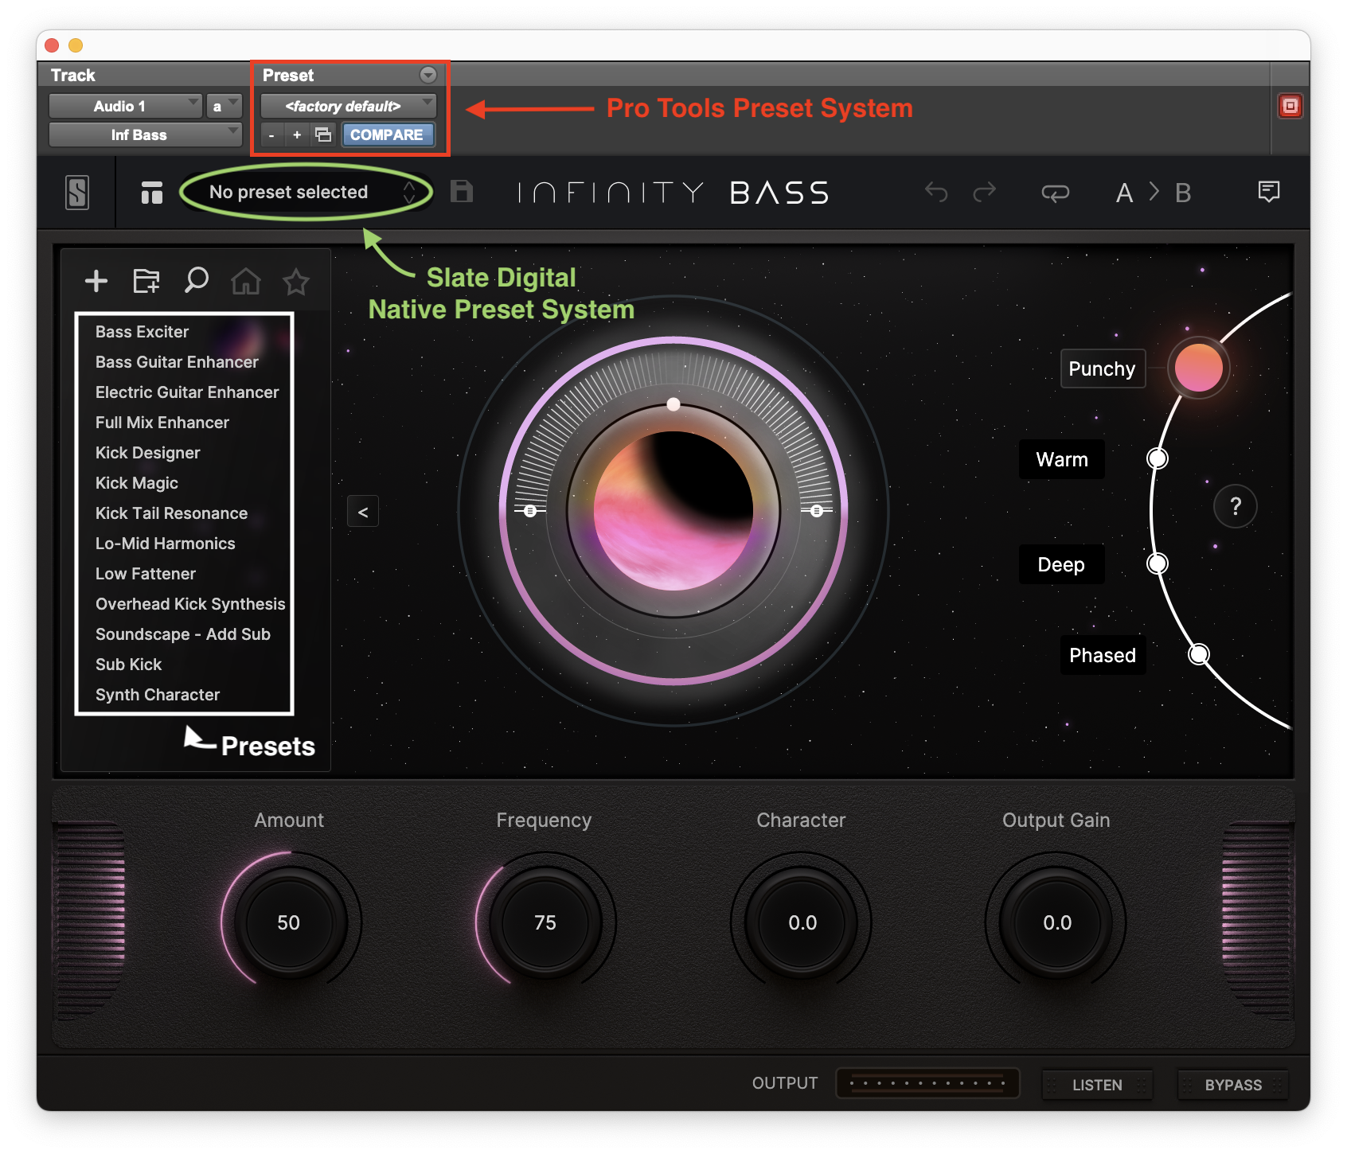Select the Kick Magic preset

[x=137, y=483]
